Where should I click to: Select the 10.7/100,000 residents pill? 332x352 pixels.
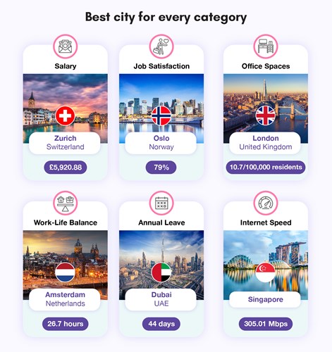click(266, 168)
